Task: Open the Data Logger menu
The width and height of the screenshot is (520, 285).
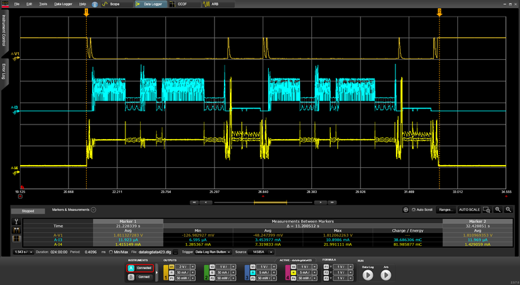Action: [x=63, y=4]
